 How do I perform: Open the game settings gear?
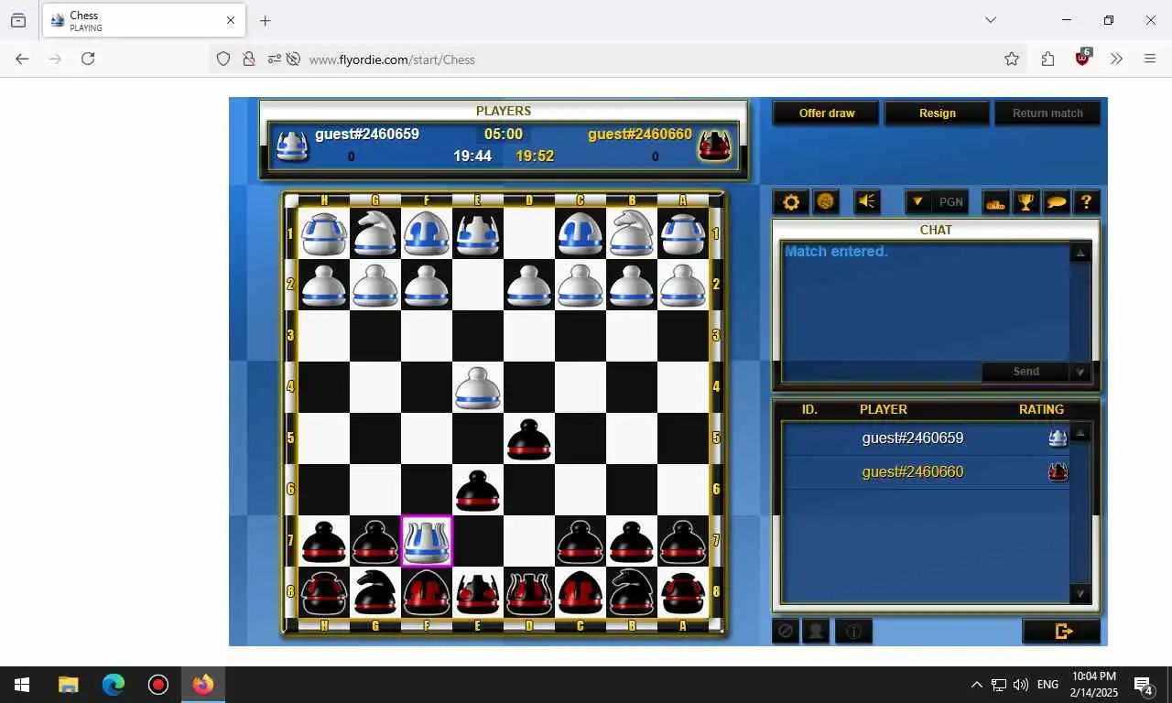(791, 202)
